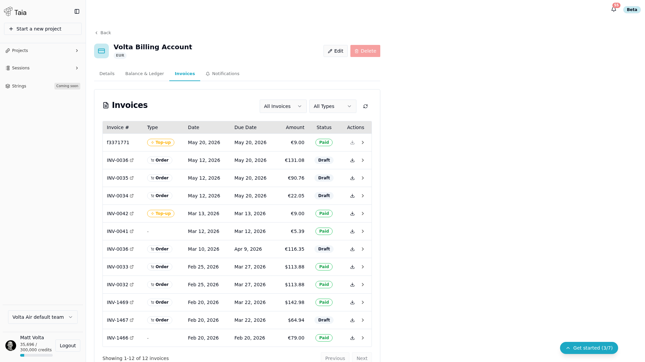The image size is (645, 362).
Task: Download invoice INV-1469
Action: [x=352, y=302]
